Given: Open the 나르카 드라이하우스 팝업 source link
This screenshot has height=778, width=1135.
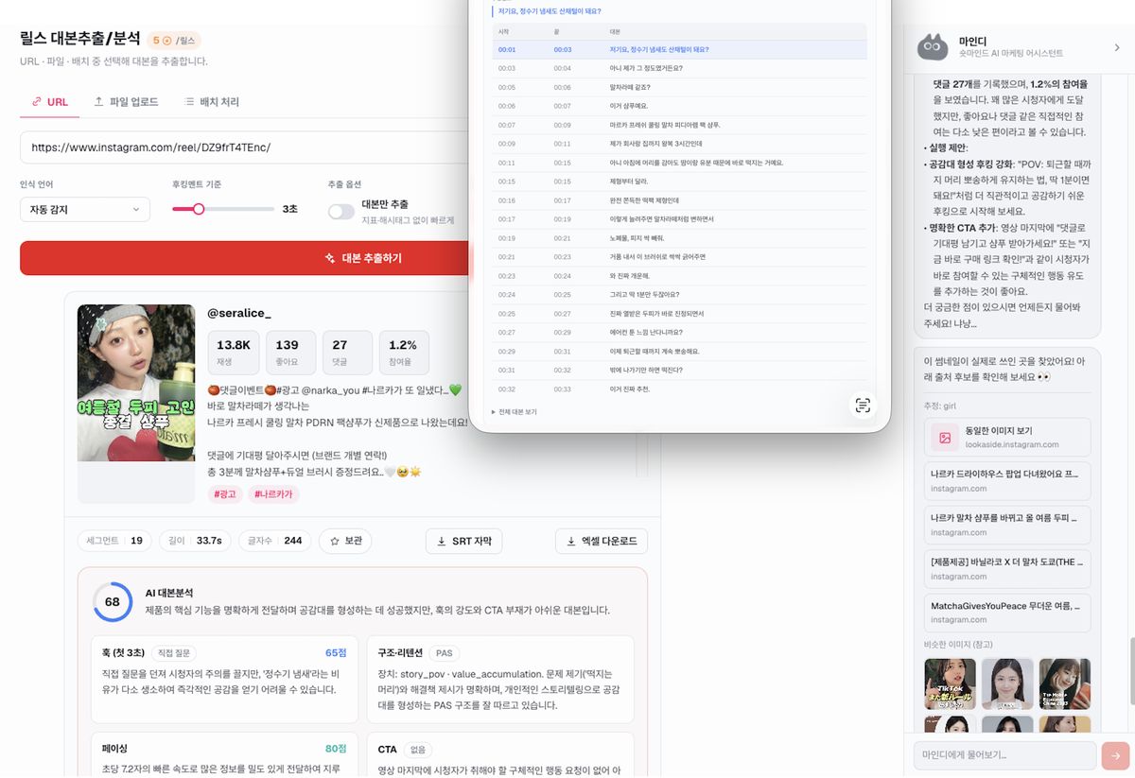Looking at the screenshot, I should (x=1007, y=481).
